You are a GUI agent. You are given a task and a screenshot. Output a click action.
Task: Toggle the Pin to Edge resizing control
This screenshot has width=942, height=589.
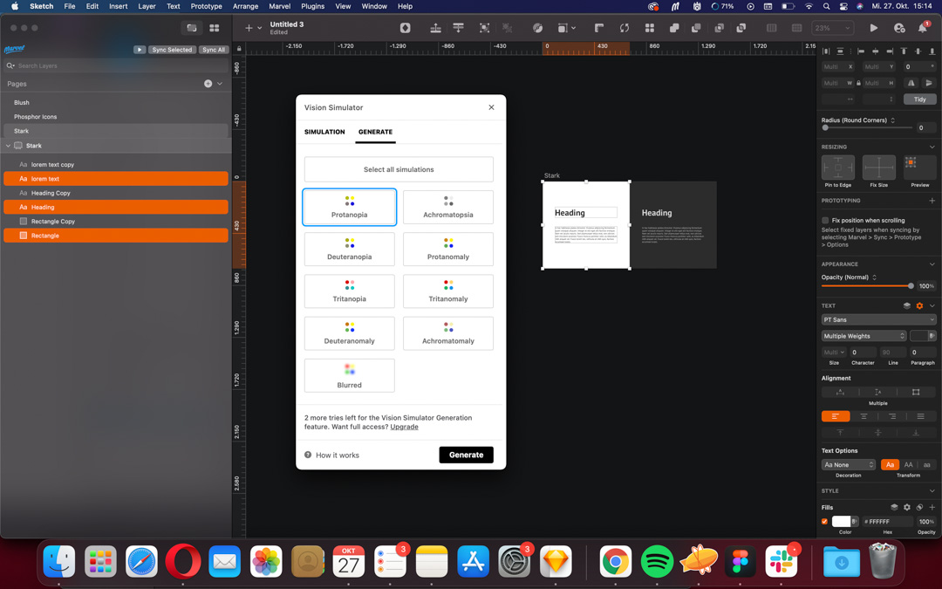838,168
